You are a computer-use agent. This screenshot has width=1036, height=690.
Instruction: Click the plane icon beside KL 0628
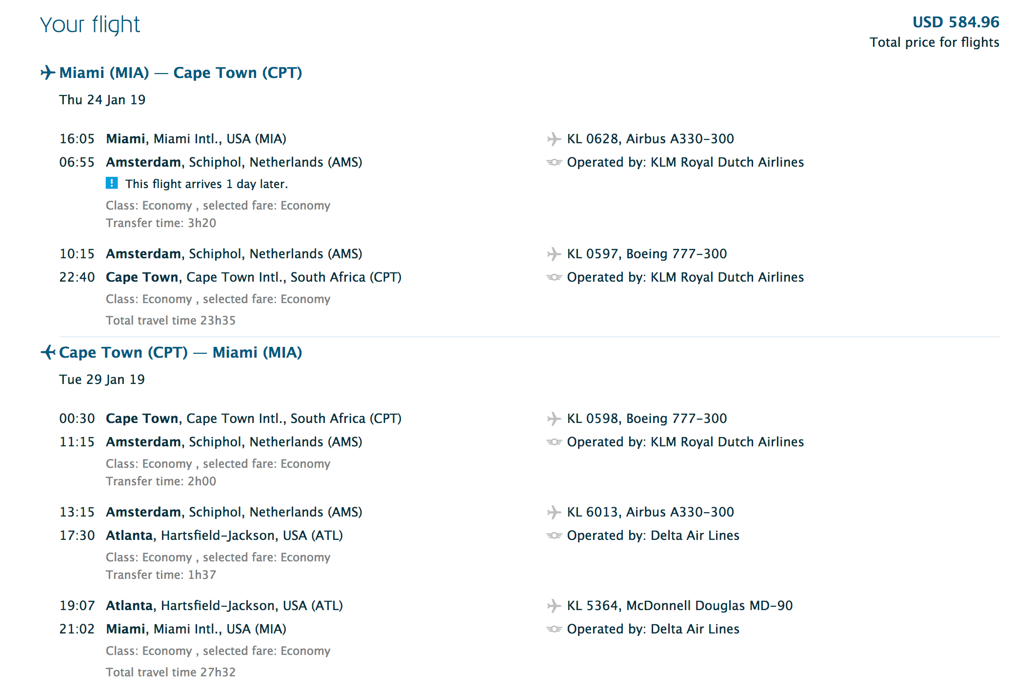point(554,139)
